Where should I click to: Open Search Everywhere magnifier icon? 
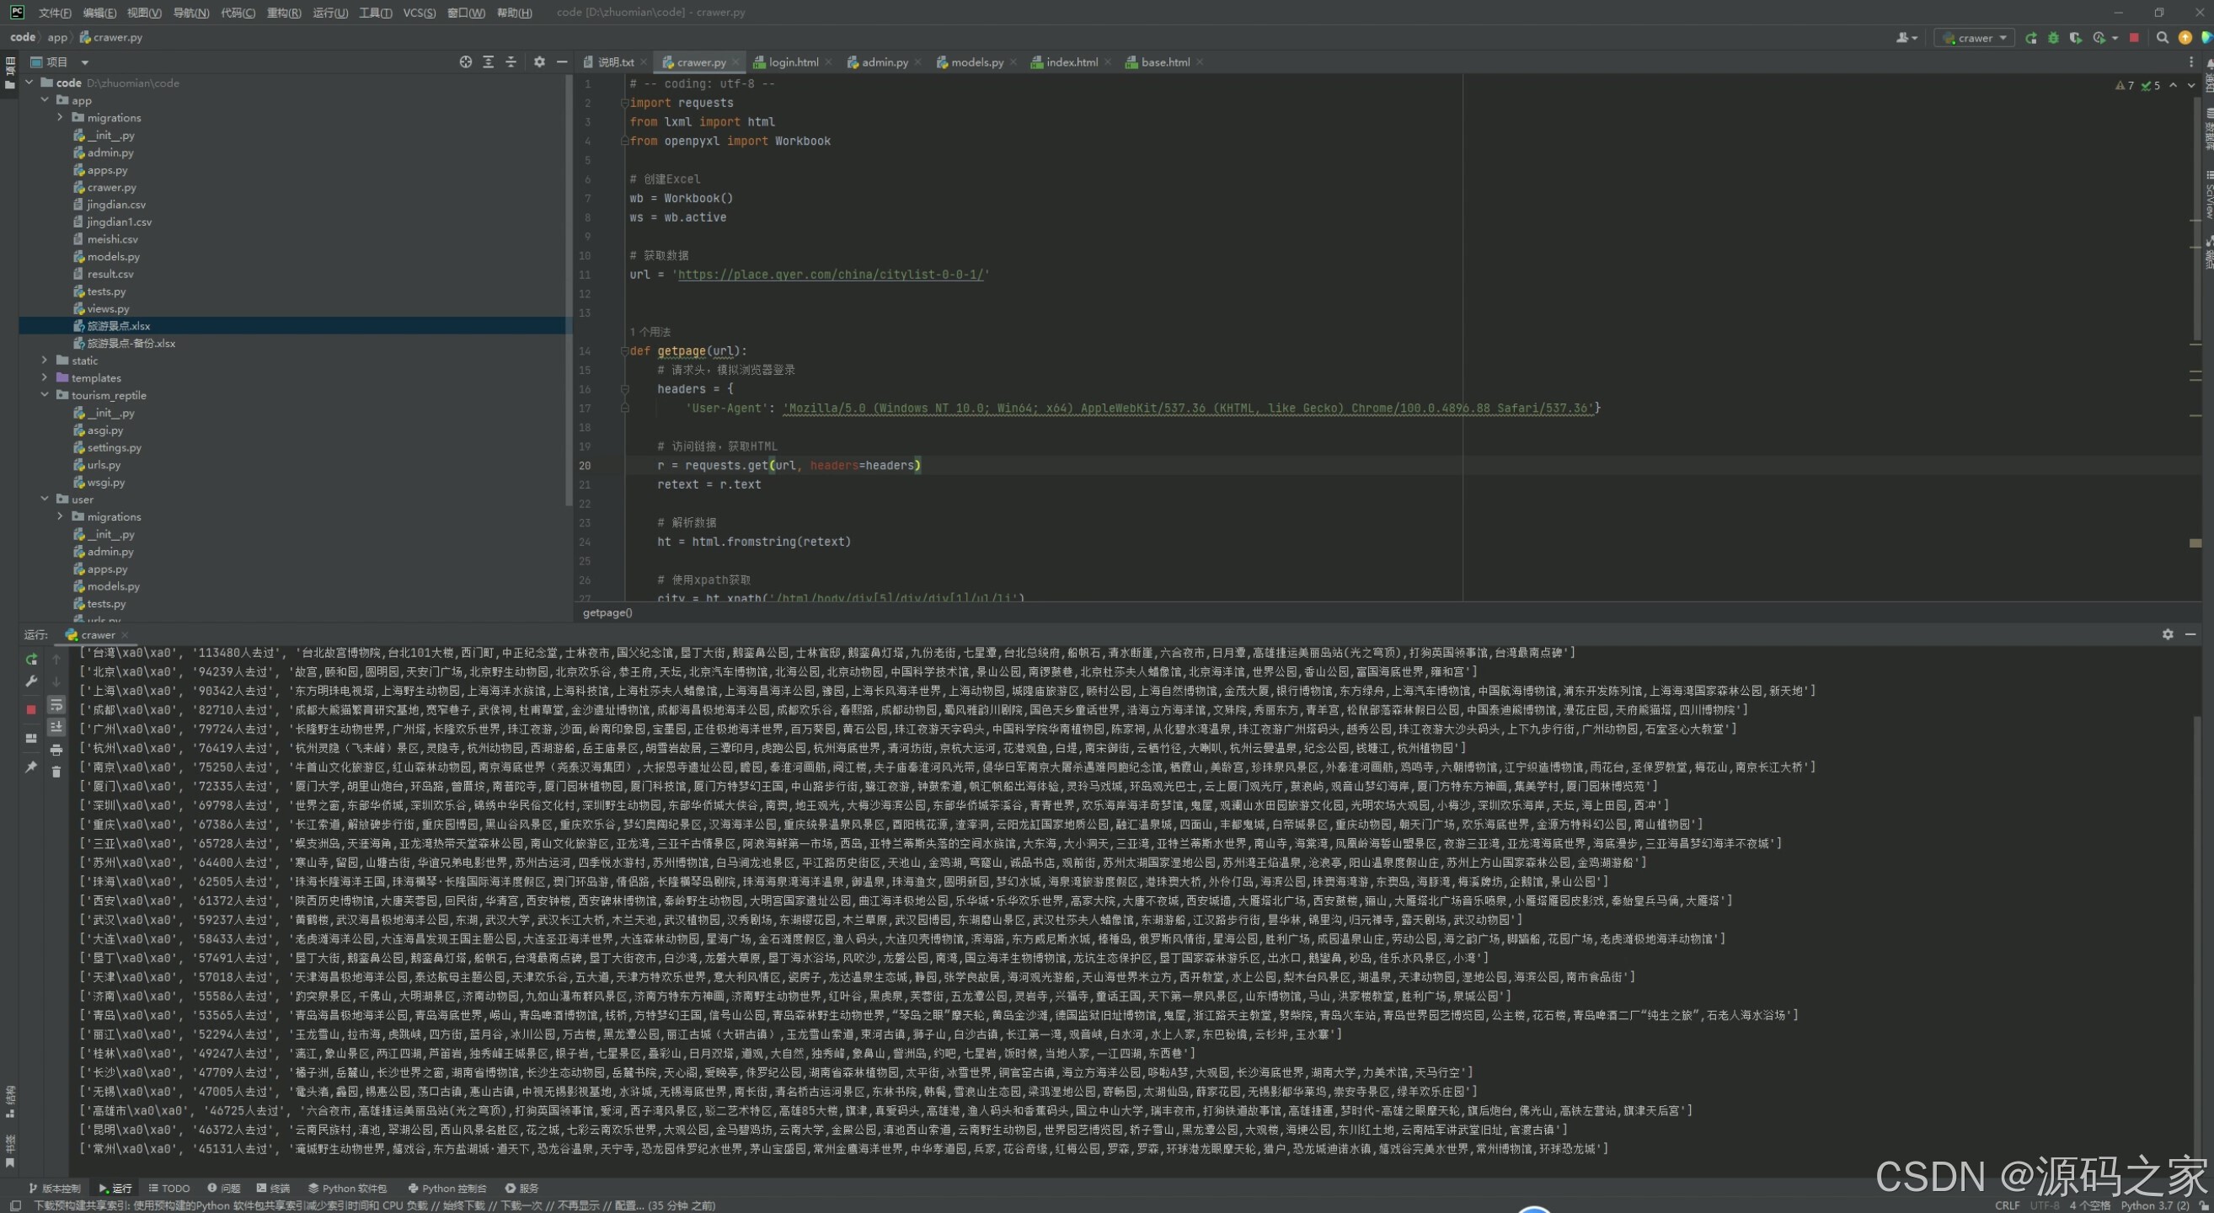[2162, 38]
